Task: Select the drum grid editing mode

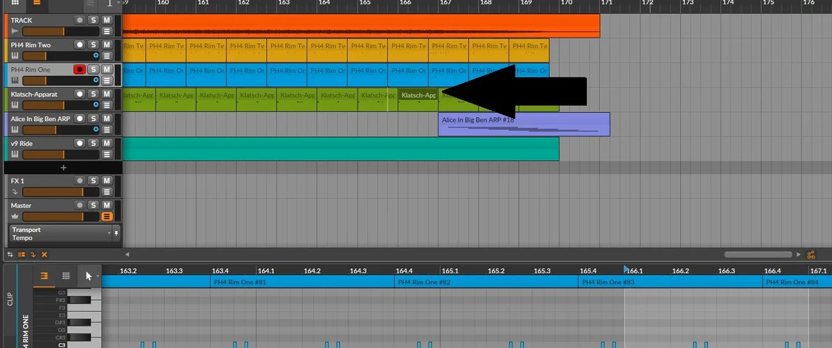Action: click(x=66, y=276)
